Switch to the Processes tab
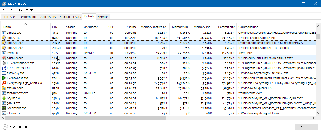This screenshot has width=321, height=134. click(9, 17)
